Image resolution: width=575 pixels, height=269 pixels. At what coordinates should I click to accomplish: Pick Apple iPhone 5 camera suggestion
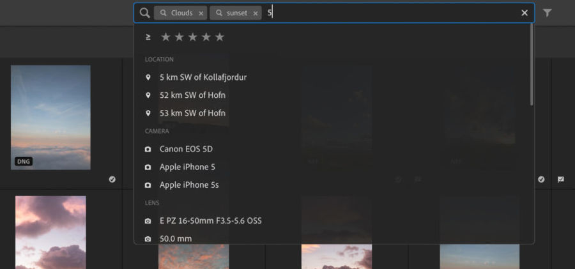[187, 167]
